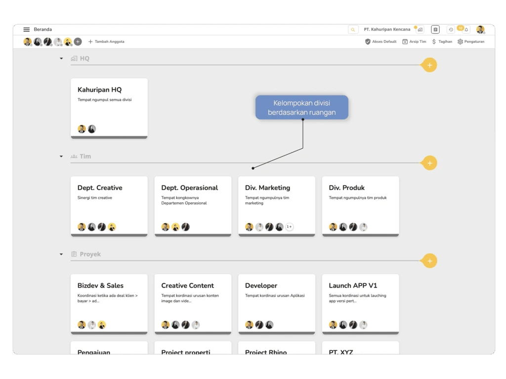Open Akses Default settings

tap(381, 41)
